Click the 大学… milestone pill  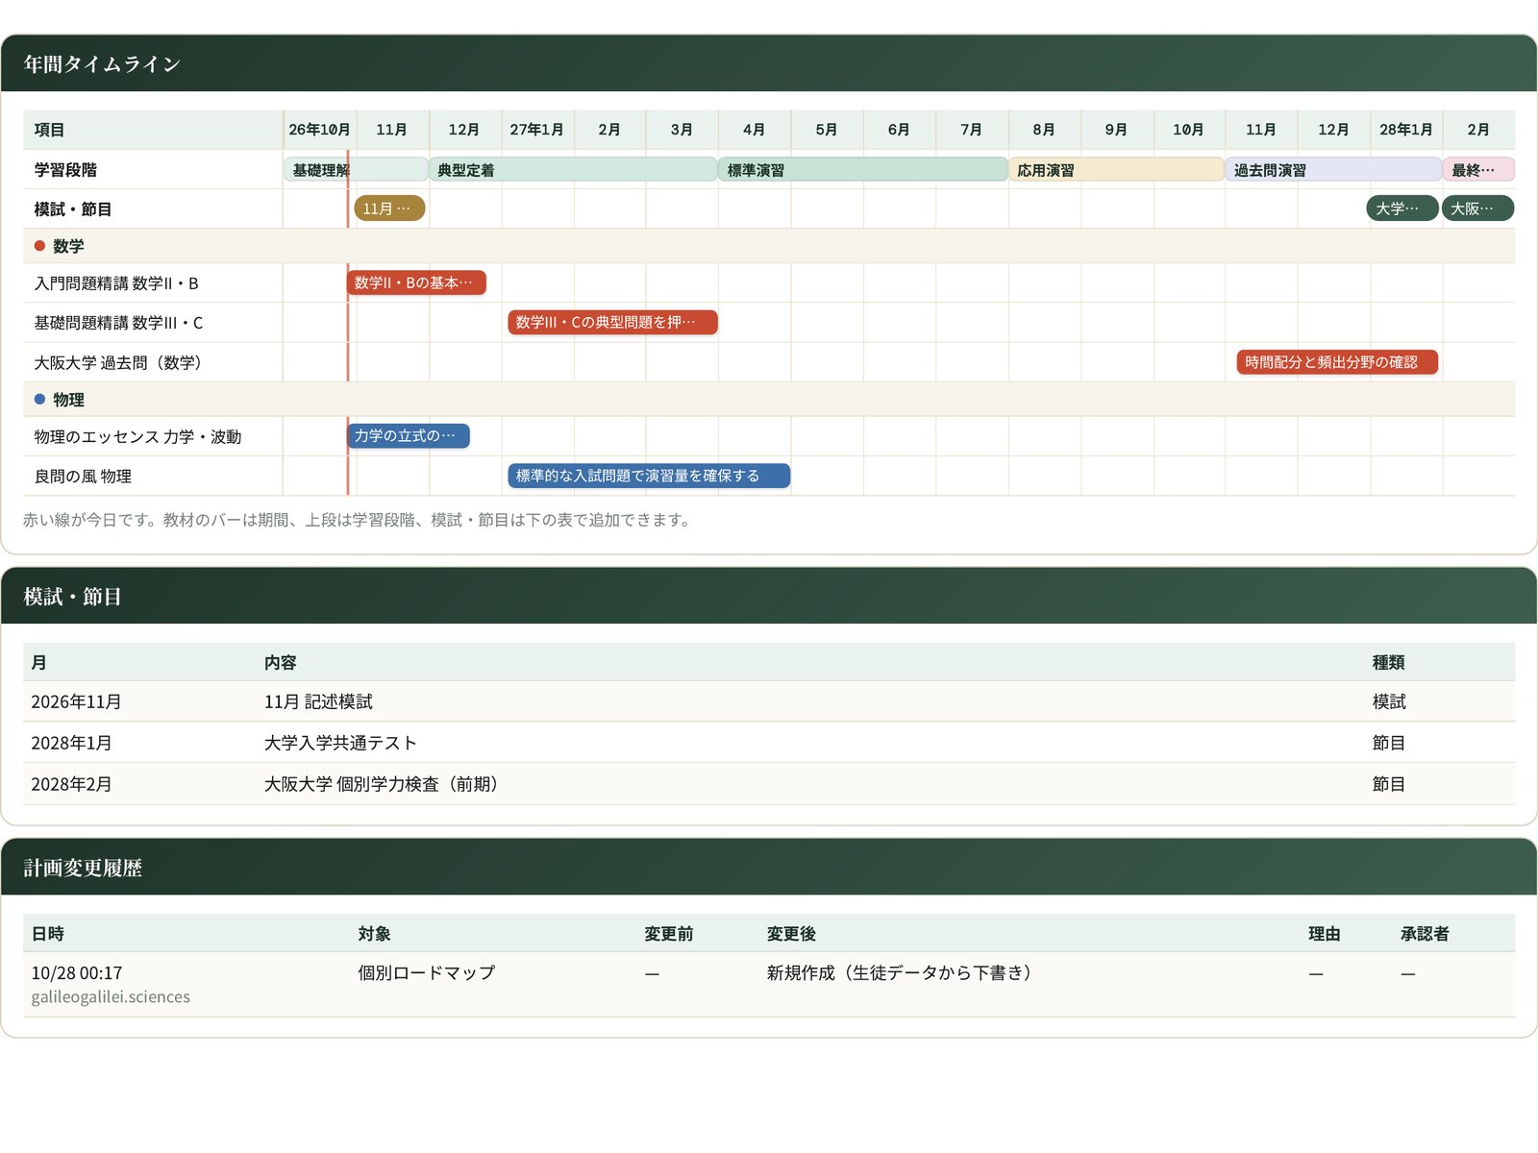pyautogui.click(x=1402, y=209)
